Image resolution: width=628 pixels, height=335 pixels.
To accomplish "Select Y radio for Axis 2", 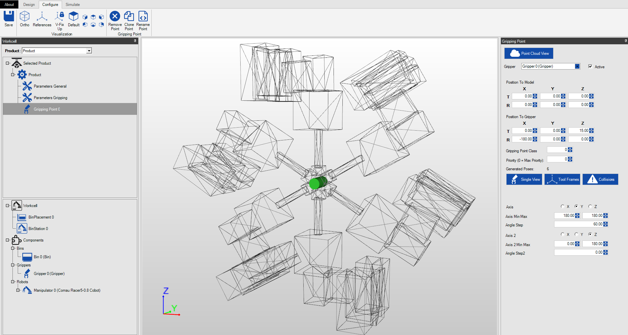I will pyautogui.click(x=576, y=234).
